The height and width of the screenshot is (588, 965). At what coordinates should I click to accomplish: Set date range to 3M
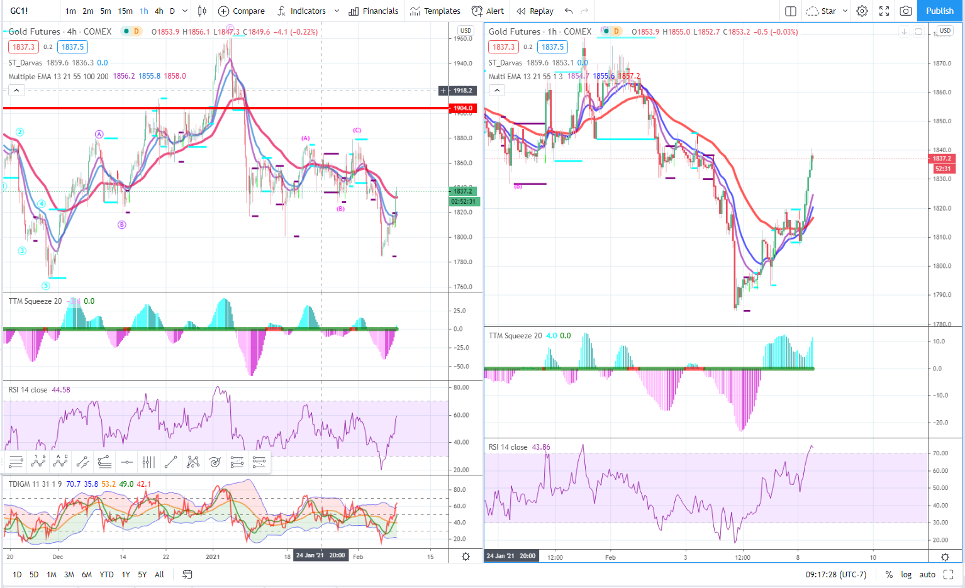click(x=69, y=574)
